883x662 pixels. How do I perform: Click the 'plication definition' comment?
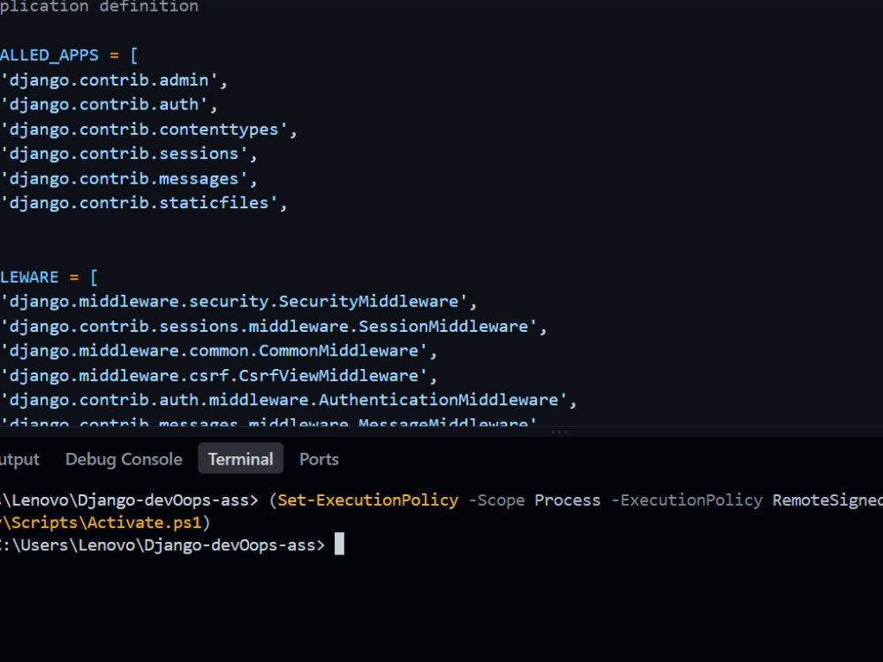pyautogui.click(x=99, y=7)
